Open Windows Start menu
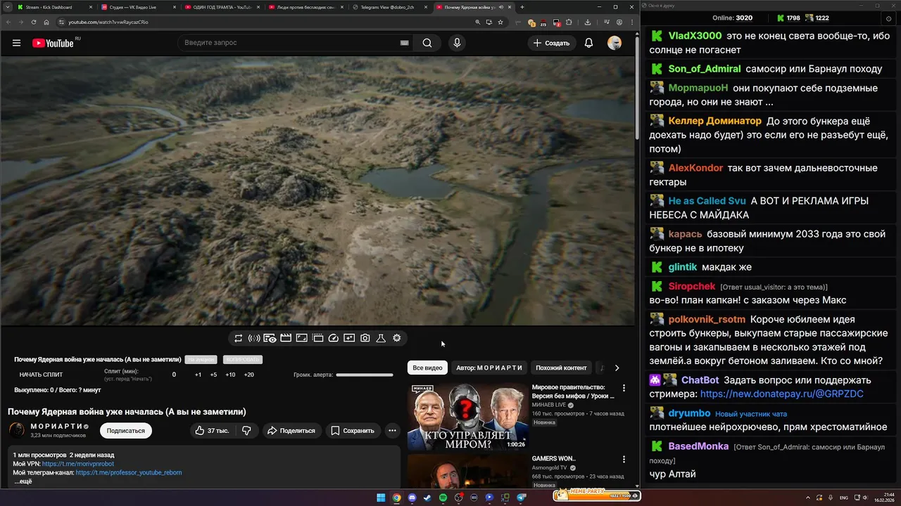 (x=381, y=498)
